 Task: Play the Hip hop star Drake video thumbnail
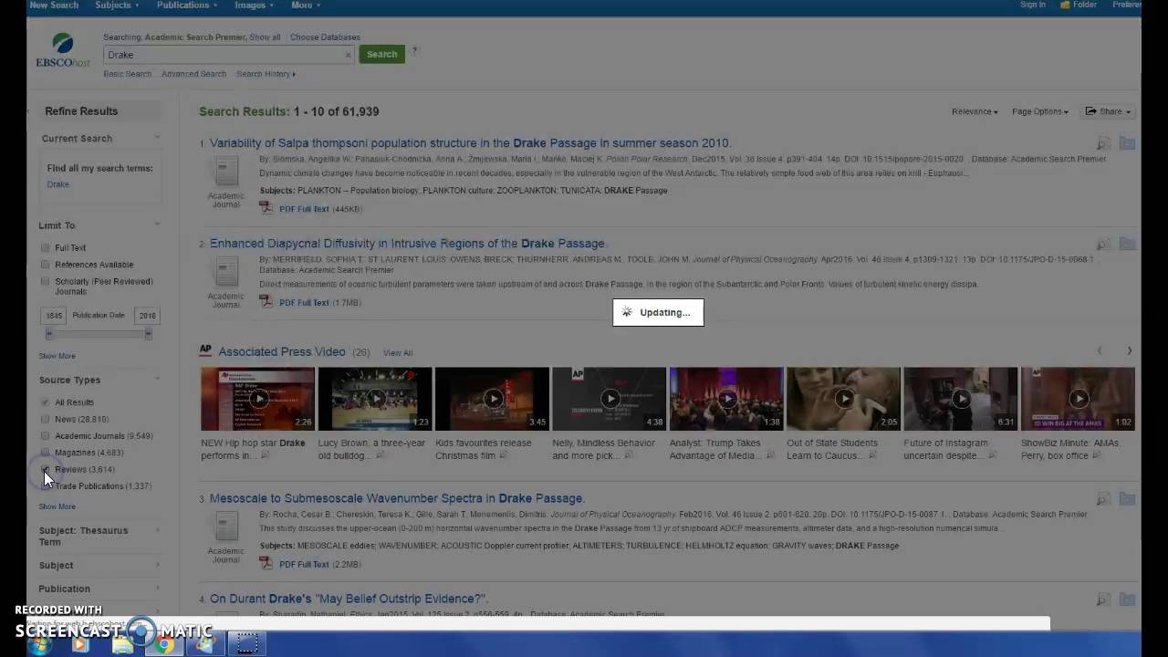point(257,399)
